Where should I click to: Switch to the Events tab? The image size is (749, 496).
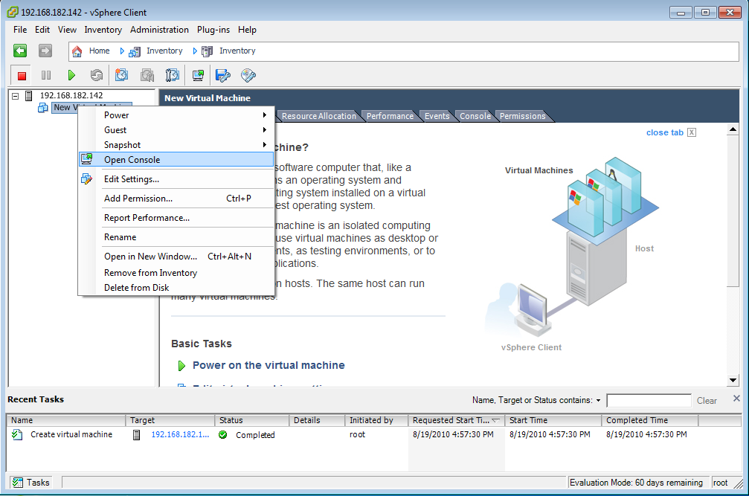click(x=437, y=116)
